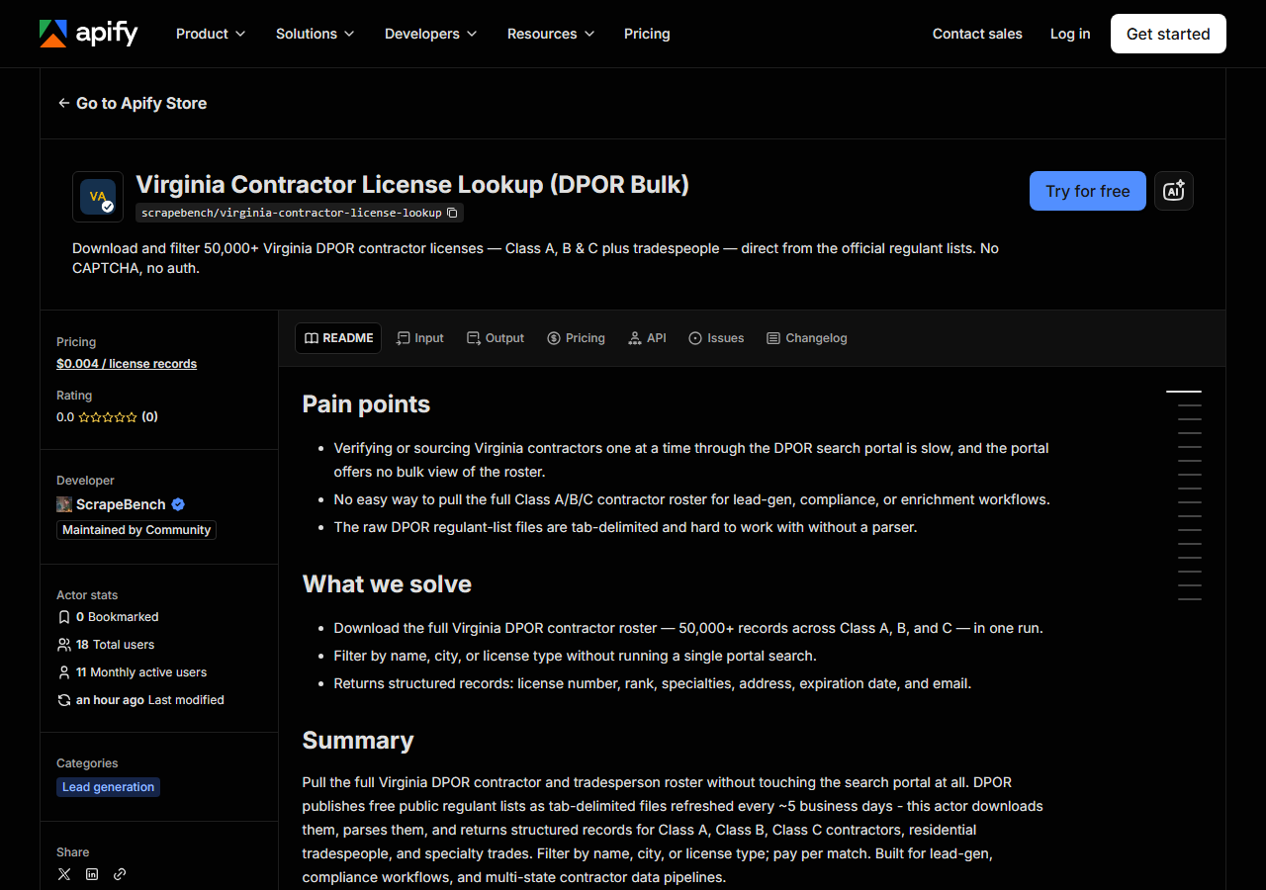Click the '0 Bookmarked' stat
This screenshot has width=1266, height=890.
[x=118, y=617]
